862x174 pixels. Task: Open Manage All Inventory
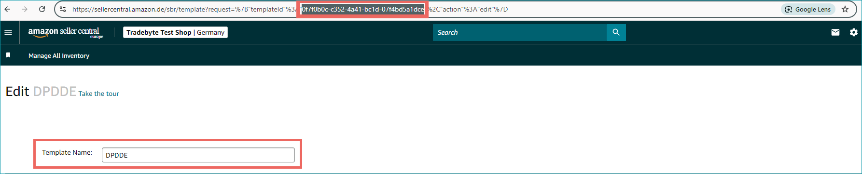coord(59,56)
